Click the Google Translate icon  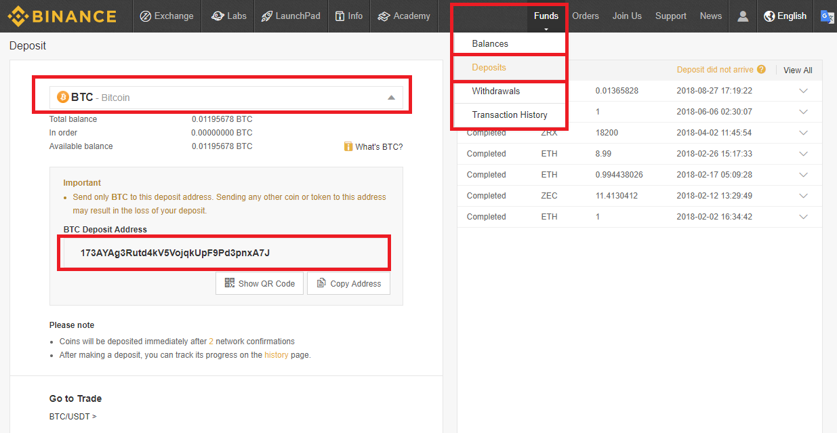pyautogui.click(x=827, y=16)
